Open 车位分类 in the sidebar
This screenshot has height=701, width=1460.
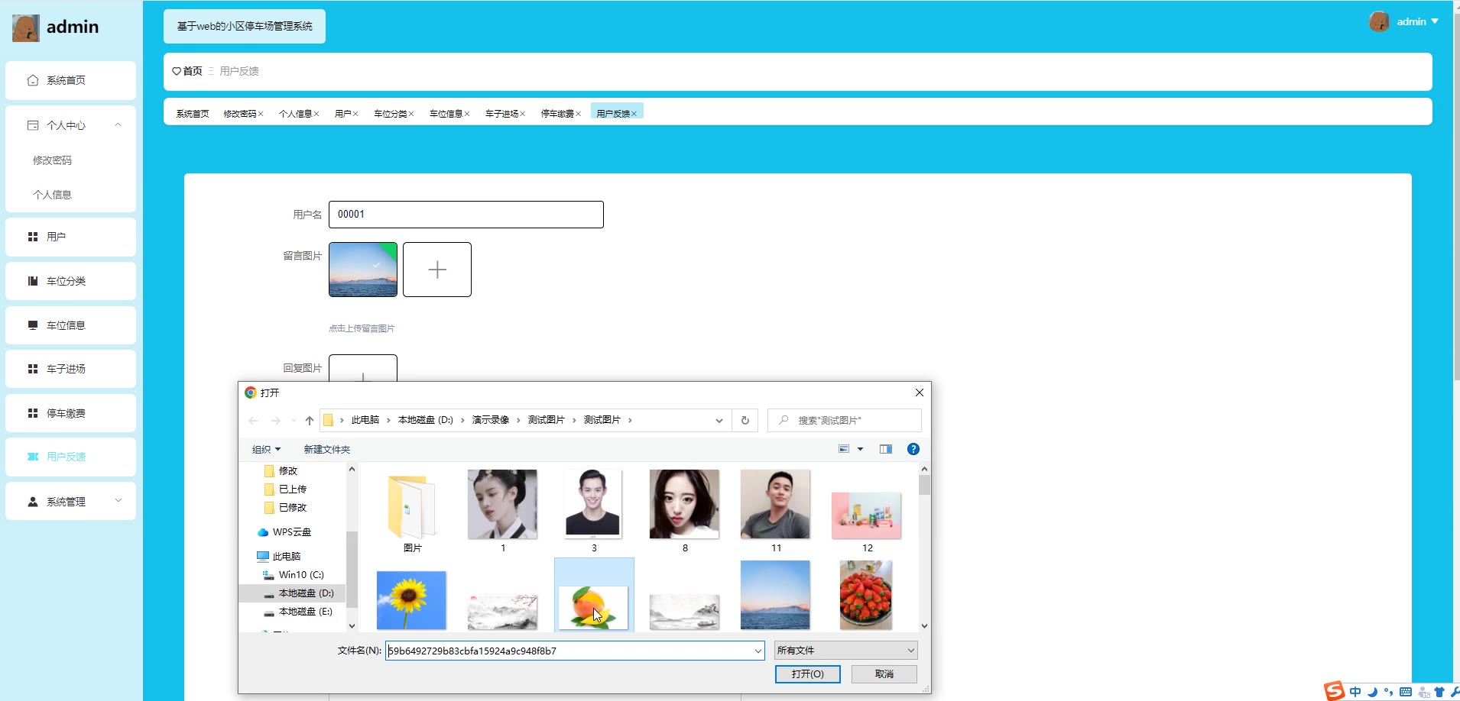tap(70, 281)
